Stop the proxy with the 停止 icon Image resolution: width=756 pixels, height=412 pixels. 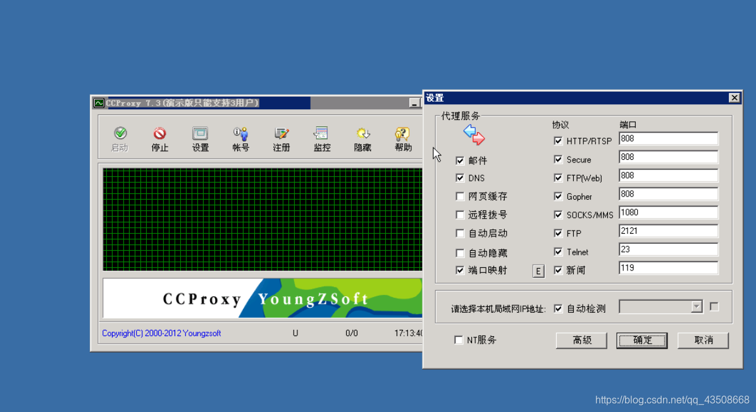159,139
